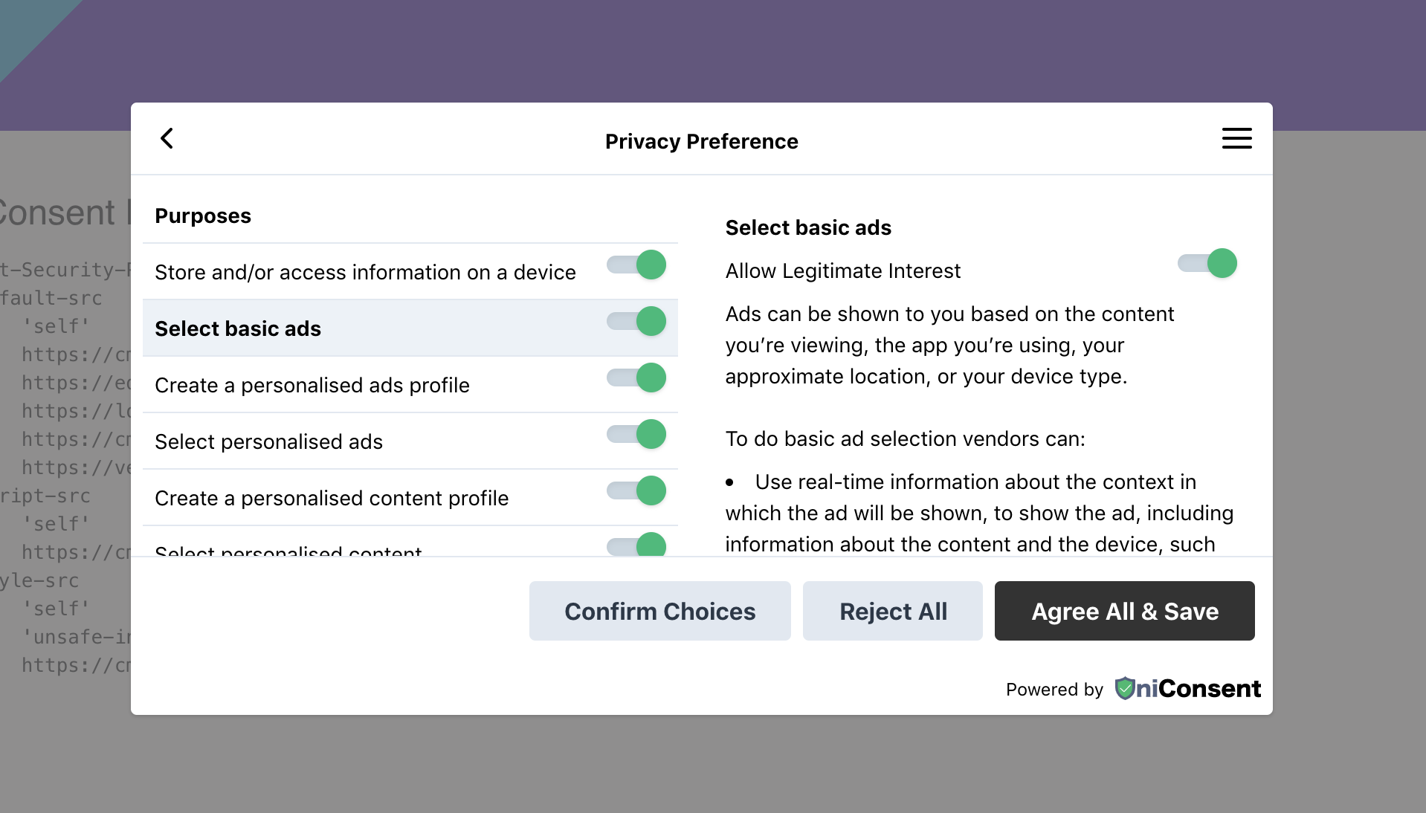Open the hamburger menu icon
The height and width of the screenshot is (813, 1426).
pyautogui.click(x=1236, y=138)
